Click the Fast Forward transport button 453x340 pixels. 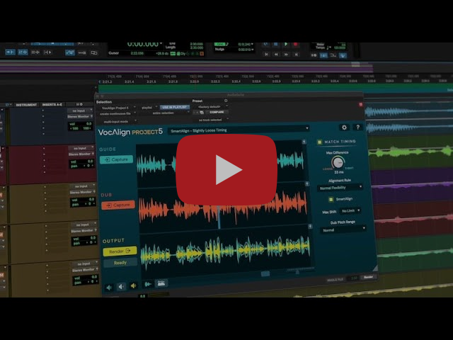[x=286, y=55]
